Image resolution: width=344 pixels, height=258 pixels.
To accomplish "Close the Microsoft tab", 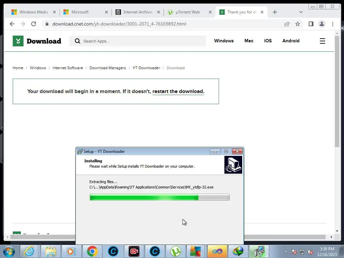I will (x=106, y=12).
